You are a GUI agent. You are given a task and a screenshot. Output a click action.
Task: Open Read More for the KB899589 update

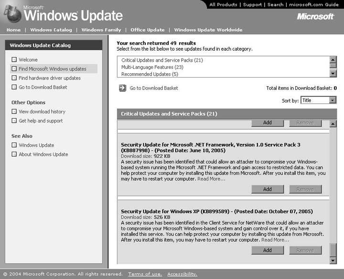pos(275,240)
